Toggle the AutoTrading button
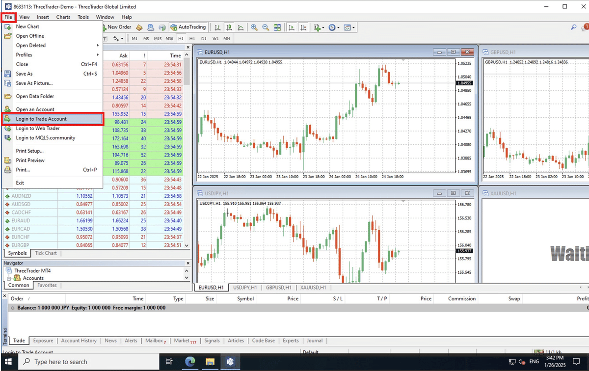The width and height of the screenshot is (589, 371). (188, 27)
